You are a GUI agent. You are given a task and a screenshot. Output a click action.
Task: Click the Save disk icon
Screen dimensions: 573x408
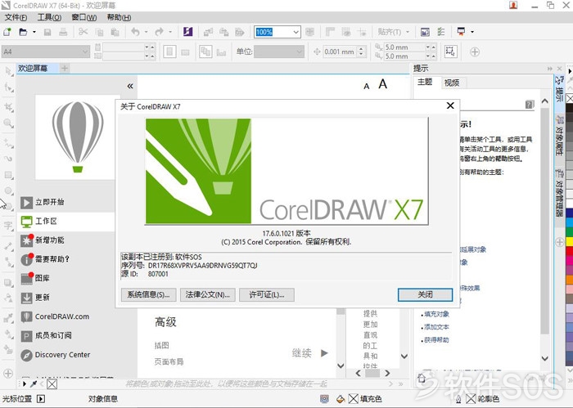[47, 32]
